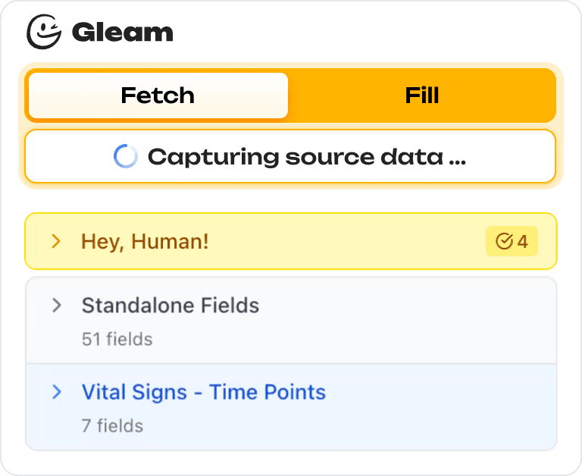Click the Gleam winking smiley logo
Image resolution: width=582 pixels, height=476 pixels.
(x=44, y=32)
